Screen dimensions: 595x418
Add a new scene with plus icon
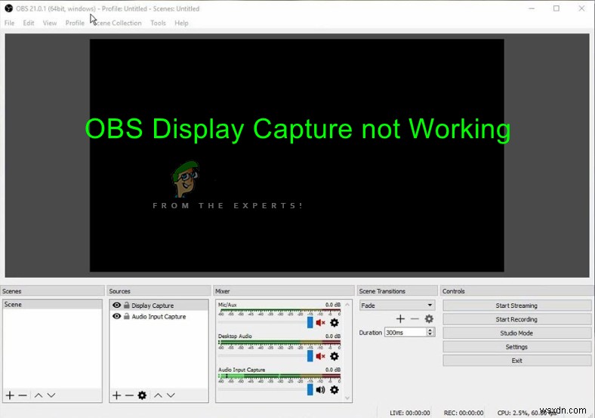coord(10,395)
